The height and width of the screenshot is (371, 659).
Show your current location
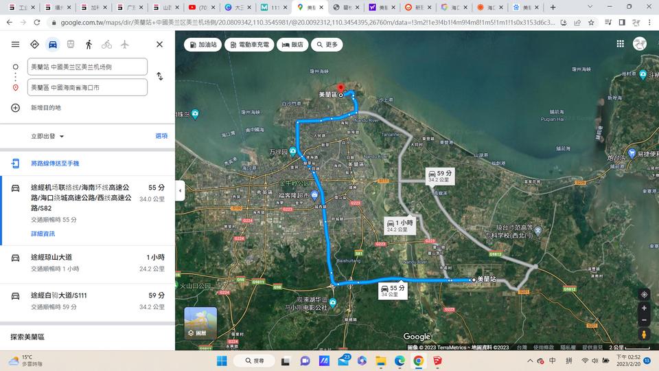[x=644, y=295]
